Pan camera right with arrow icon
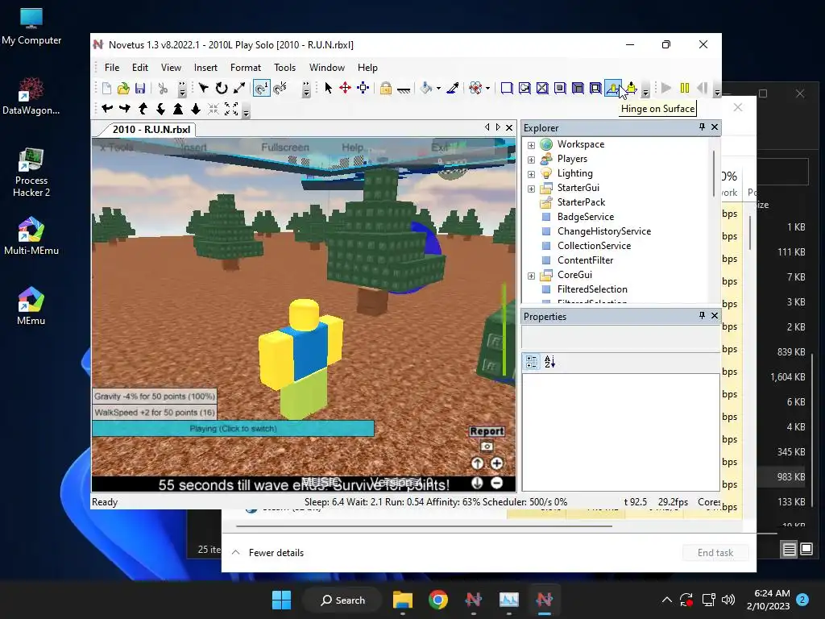825x619 pixels. (125, 109)
